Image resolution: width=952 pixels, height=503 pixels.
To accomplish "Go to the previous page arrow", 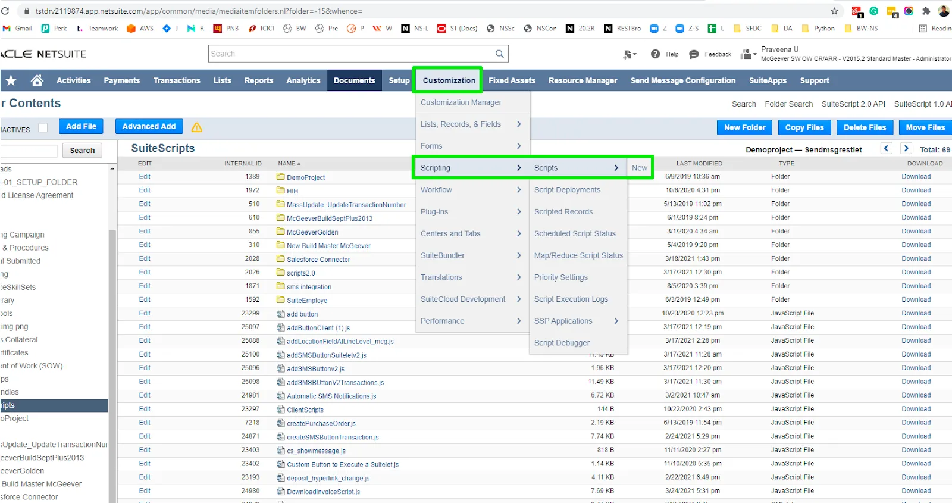I will (x=887, y=149).
